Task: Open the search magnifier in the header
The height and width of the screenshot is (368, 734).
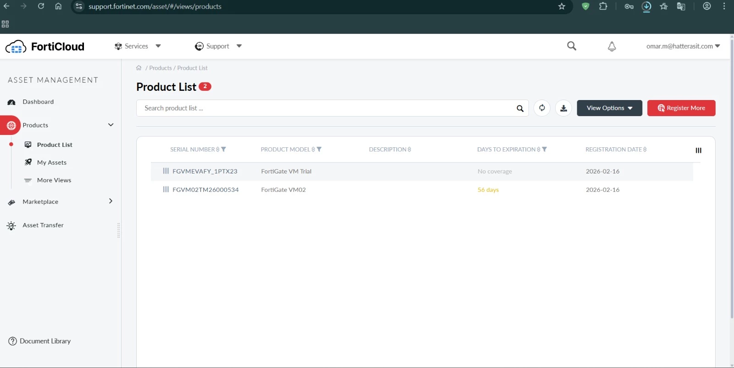Action: 572,46
